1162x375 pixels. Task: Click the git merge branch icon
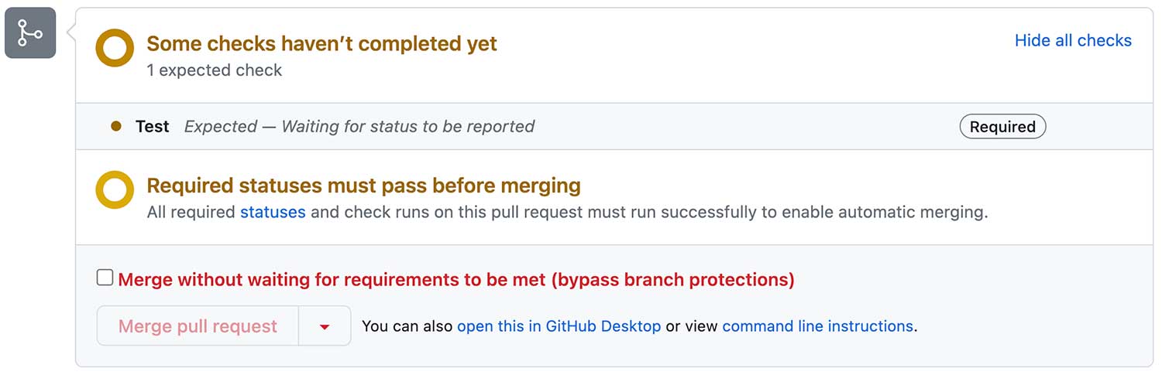[30, 33]
